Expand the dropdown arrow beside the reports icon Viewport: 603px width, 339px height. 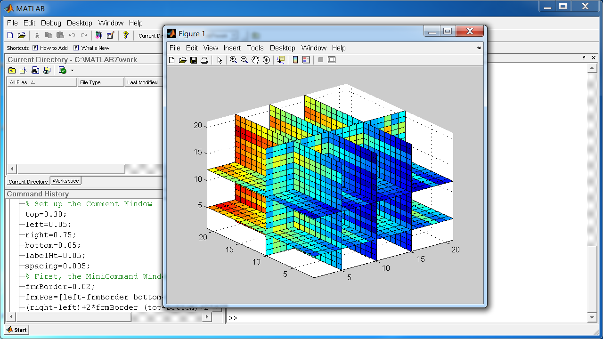(72, 71)
